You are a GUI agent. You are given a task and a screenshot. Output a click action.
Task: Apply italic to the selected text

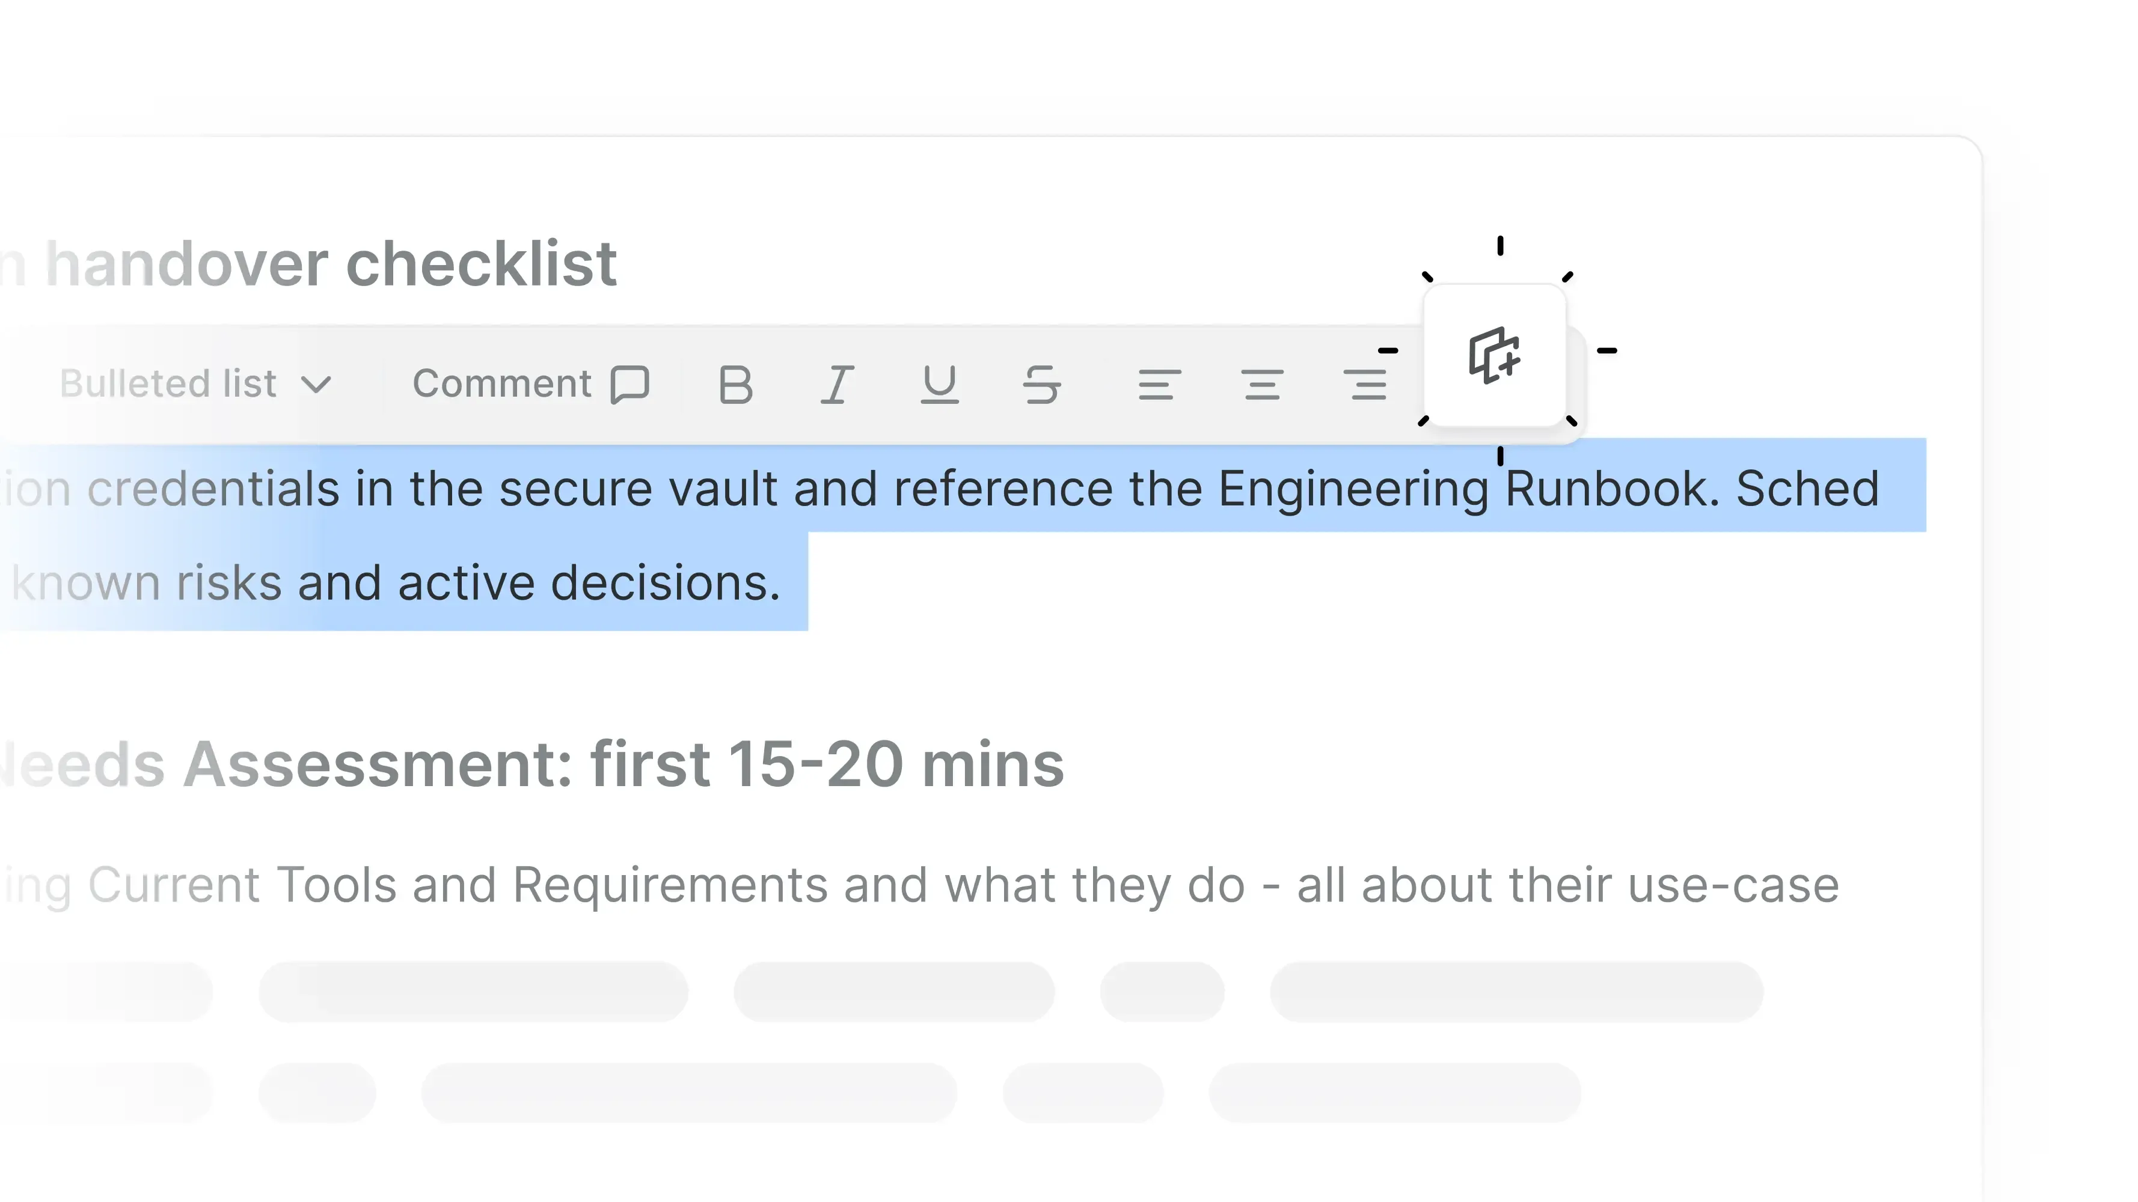838,385
